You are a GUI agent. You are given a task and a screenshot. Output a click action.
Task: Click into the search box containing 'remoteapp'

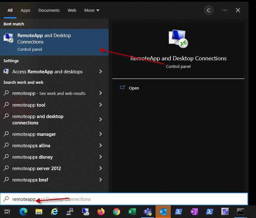[124, 199]
